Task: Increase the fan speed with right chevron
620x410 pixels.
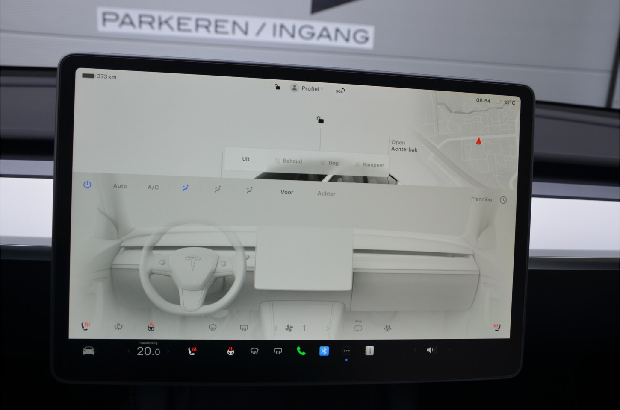Action: [328, 328]
